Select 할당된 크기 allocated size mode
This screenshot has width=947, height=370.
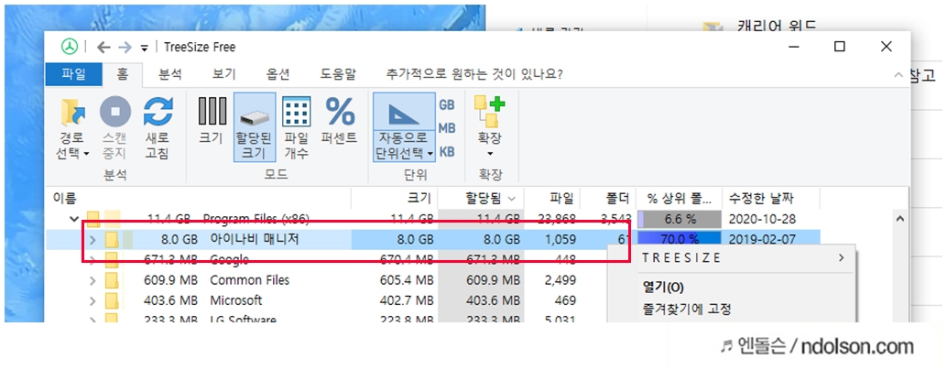click(x=254, y=128)
